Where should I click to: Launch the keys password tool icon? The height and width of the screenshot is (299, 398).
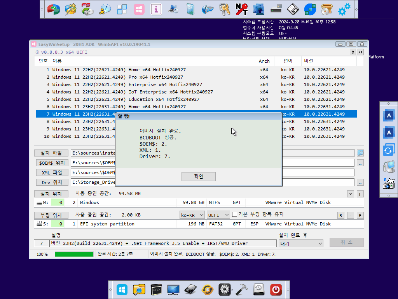225,9
